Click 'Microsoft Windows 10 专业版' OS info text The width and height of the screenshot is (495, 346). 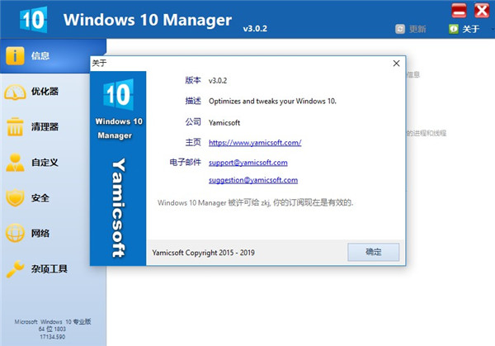(x=53, y=322)
